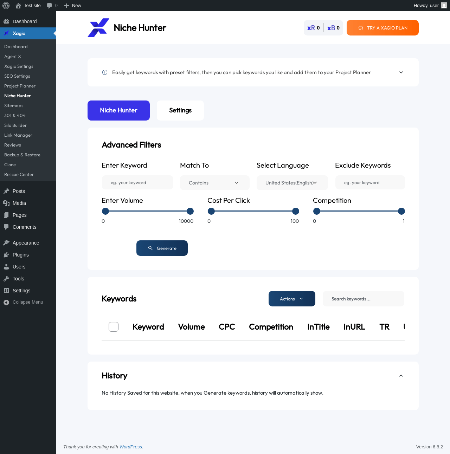The width and height of the screenshot is (450, 454).
Task: Open the Actions dropdown button
Action: (292, 299)
